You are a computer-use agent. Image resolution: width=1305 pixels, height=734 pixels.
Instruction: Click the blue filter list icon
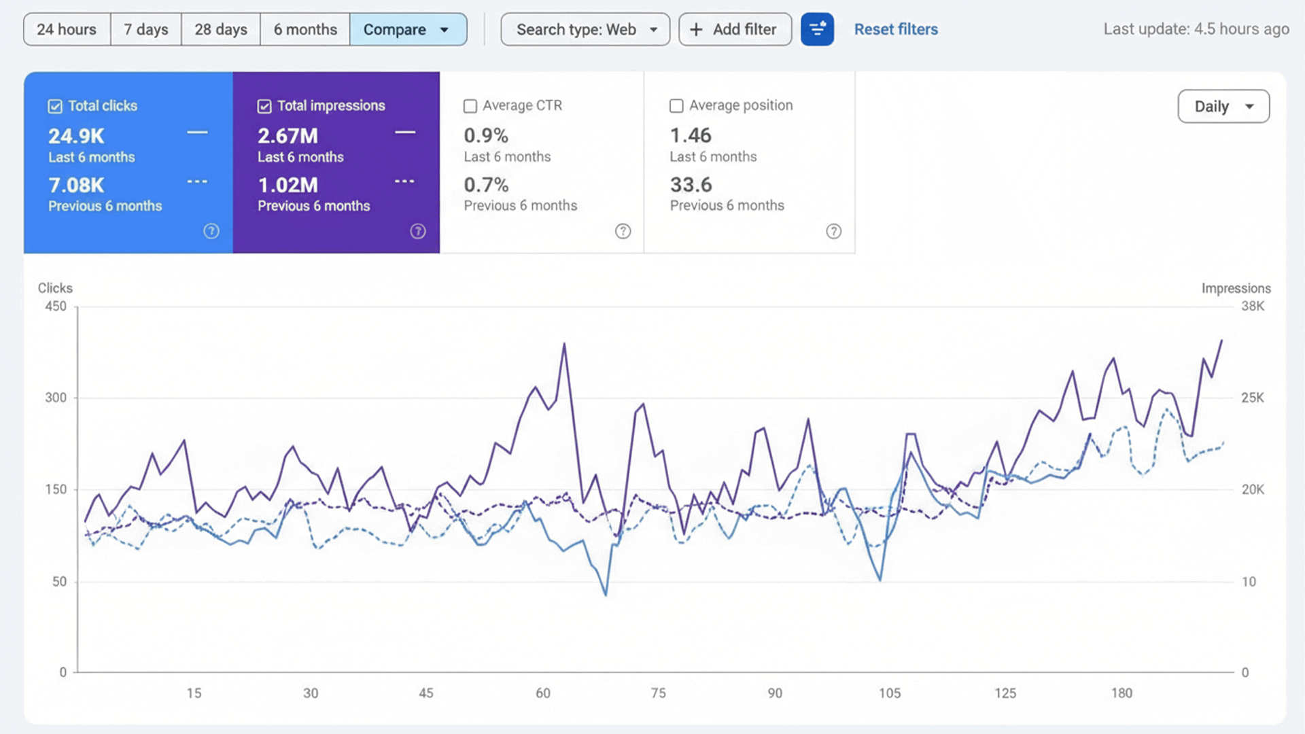coord(817,29)
